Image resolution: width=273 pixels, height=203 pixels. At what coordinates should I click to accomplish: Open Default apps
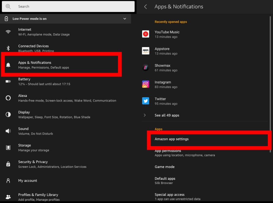point(205,181)
